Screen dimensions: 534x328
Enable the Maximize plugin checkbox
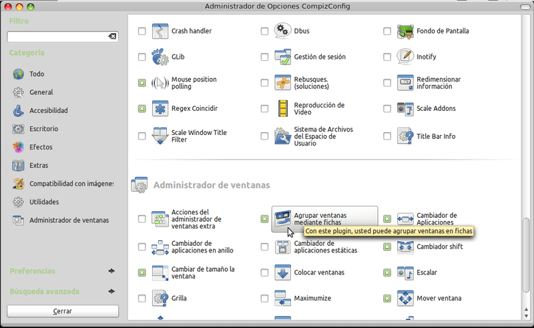point(264,298)
